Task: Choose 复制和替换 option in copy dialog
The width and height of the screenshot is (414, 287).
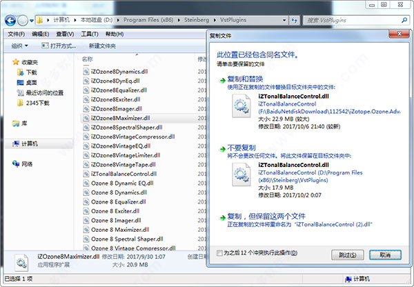Action: point(245,79)
